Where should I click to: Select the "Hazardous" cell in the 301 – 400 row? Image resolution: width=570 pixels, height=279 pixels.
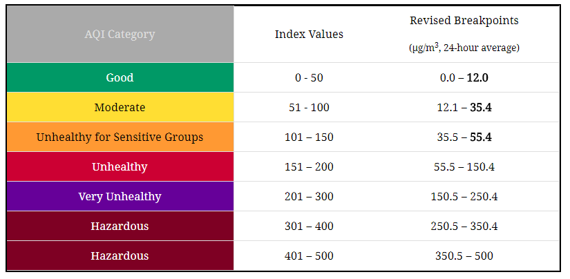point(120,227)
